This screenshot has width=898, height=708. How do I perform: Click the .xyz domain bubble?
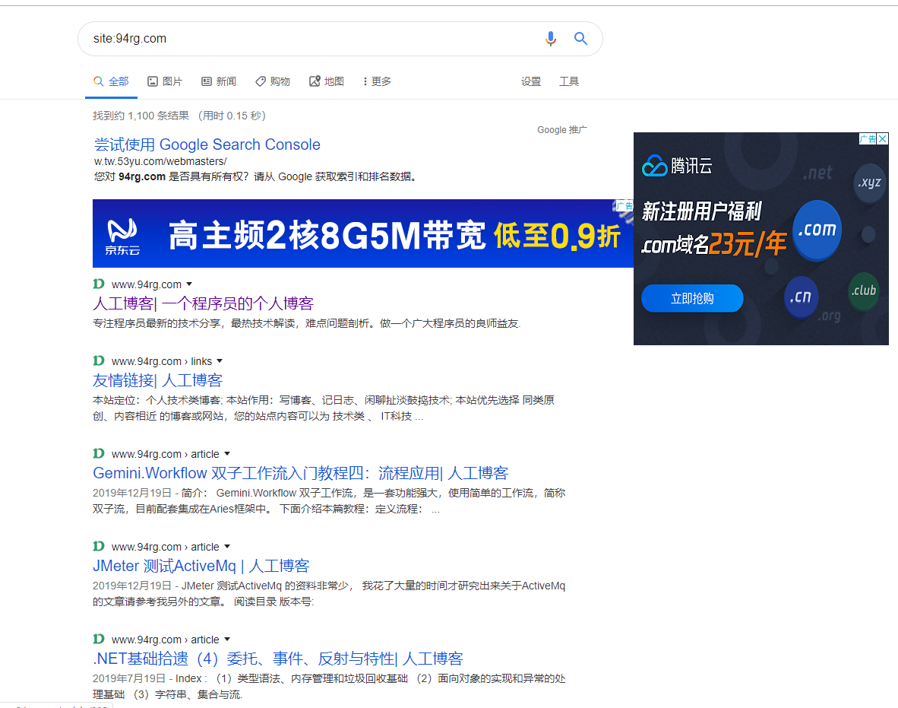pyautogui.click(x=869, y=183)
